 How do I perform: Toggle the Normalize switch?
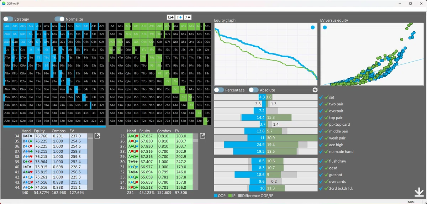(59, 19)
